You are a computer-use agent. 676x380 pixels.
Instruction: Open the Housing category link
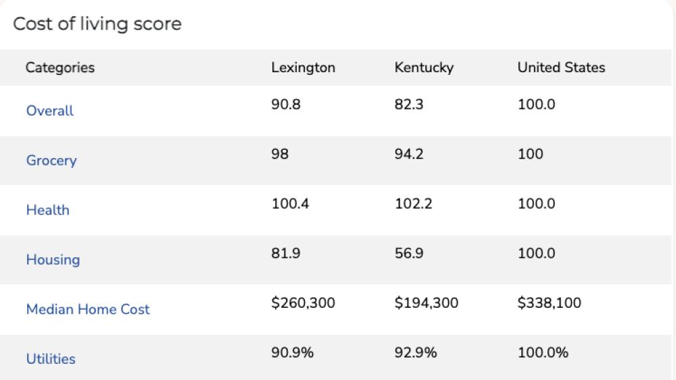[53, 260]
